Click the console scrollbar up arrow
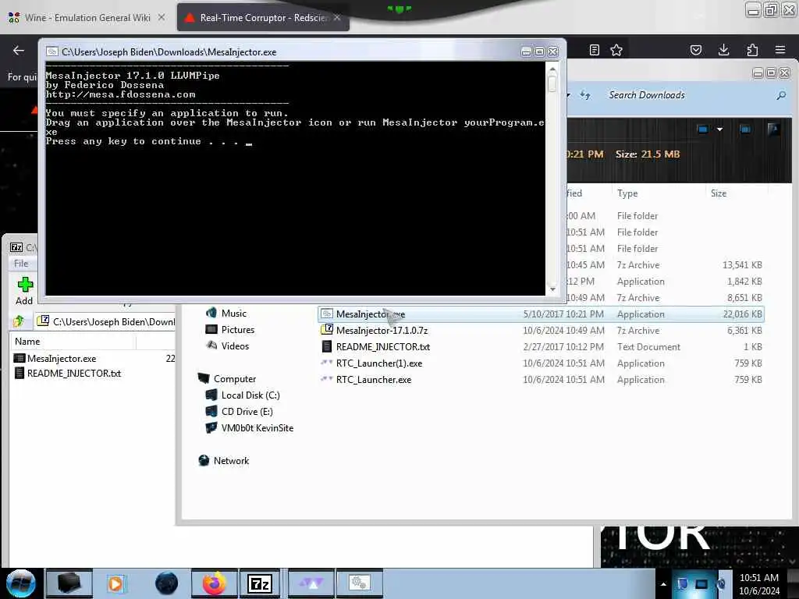Viewport: 799px width, 599px height. pyautogui.click(x=552, y=69)
